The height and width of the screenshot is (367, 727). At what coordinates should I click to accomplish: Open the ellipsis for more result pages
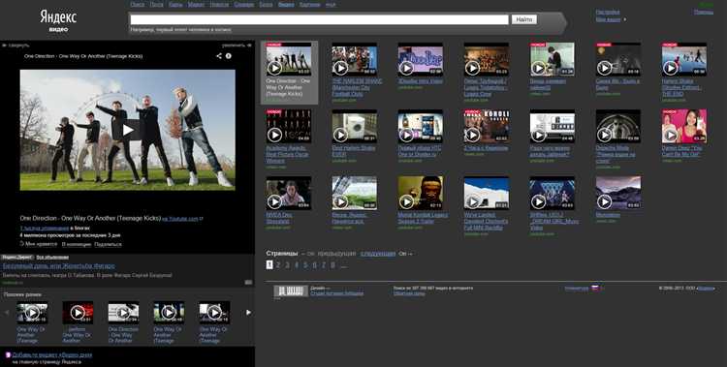click(343, 265)
